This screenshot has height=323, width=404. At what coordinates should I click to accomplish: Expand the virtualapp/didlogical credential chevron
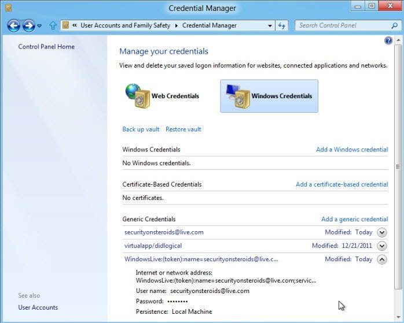tap(382, 246)
